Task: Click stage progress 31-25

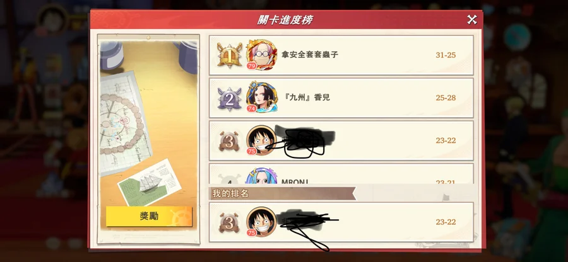Action: [x=446, y=55]
